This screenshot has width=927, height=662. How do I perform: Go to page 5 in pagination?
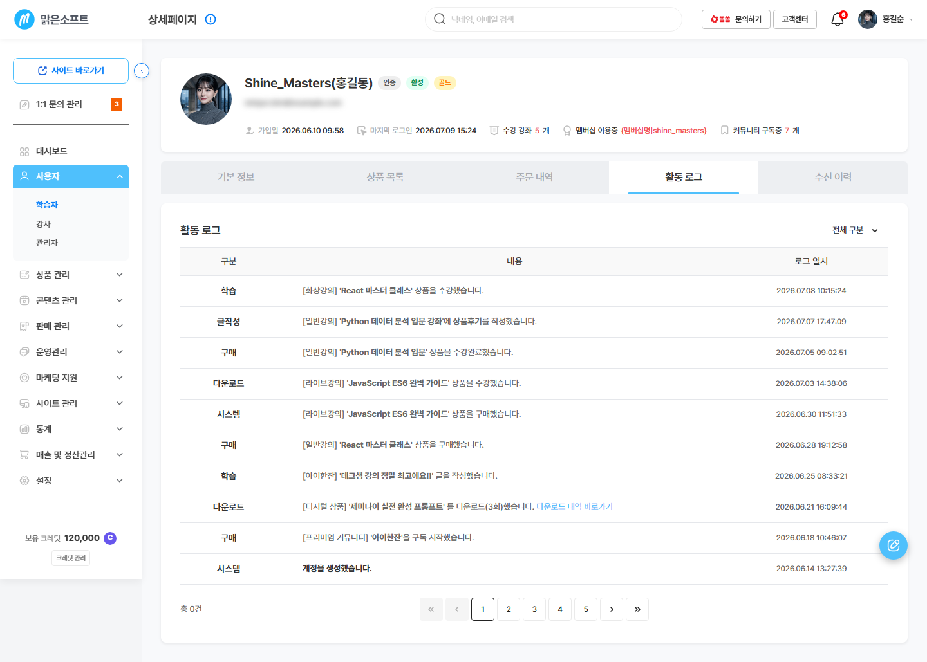point(586,609)
